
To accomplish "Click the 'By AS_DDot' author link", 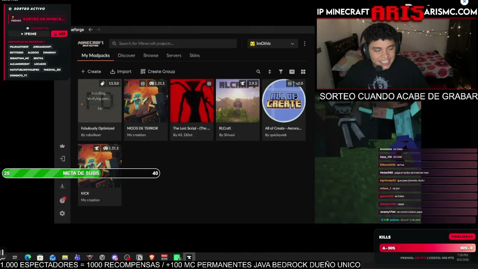I will (183, 135).
